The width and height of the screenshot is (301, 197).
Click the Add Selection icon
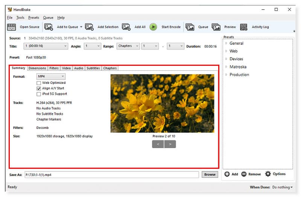(x=89, y=27)
